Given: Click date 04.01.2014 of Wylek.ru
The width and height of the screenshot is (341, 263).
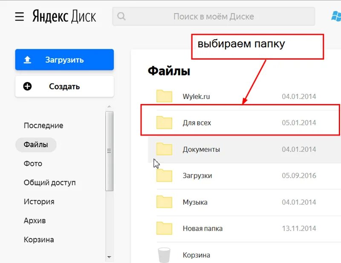Looking at the screenshot, I should pyautogui.click(x=299, y=96).
